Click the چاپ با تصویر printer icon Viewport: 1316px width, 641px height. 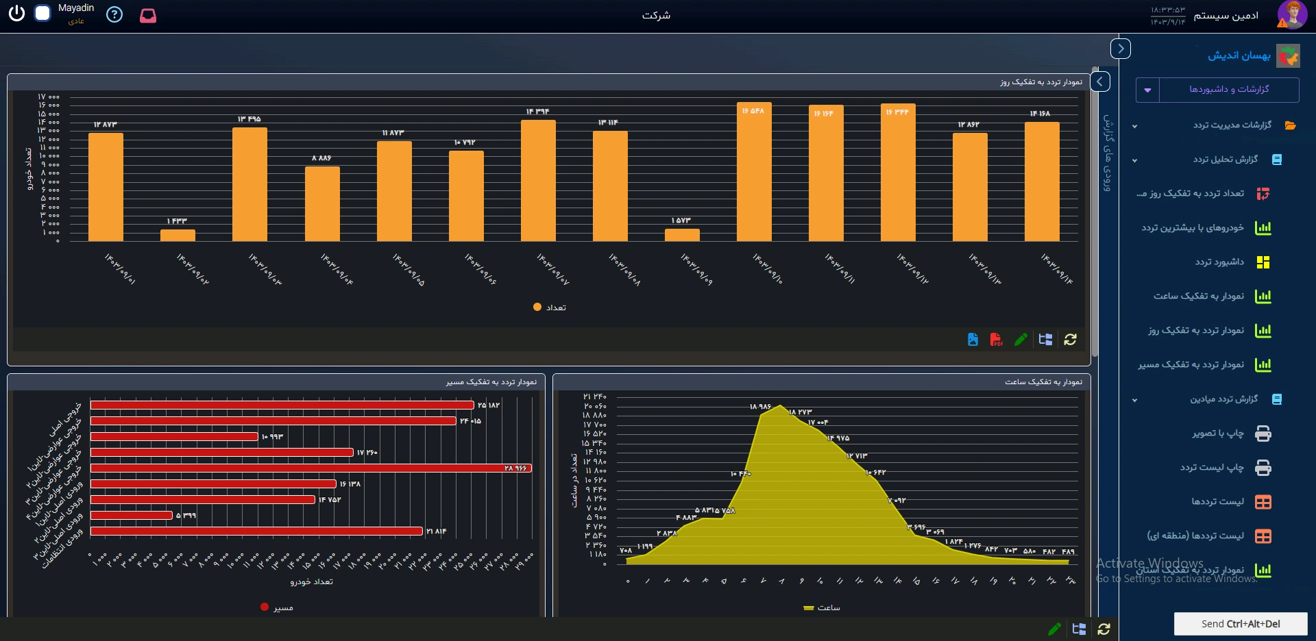click(1263, 433)
